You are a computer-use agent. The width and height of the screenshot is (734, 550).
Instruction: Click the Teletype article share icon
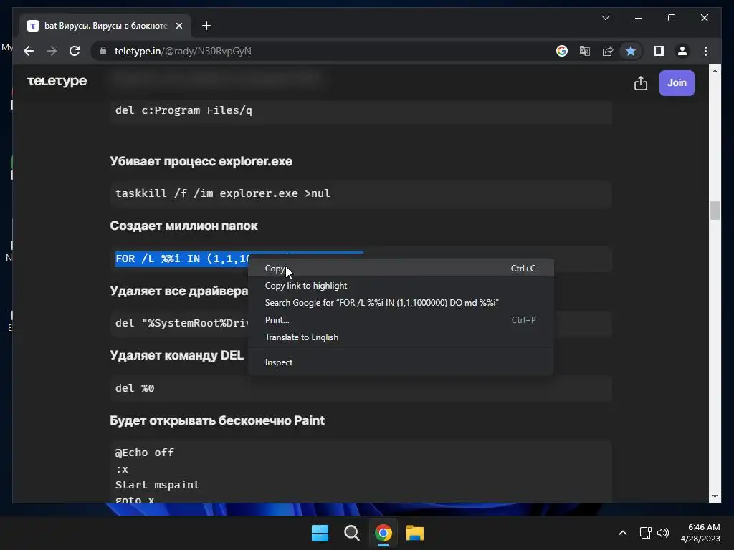coord(640,83)
